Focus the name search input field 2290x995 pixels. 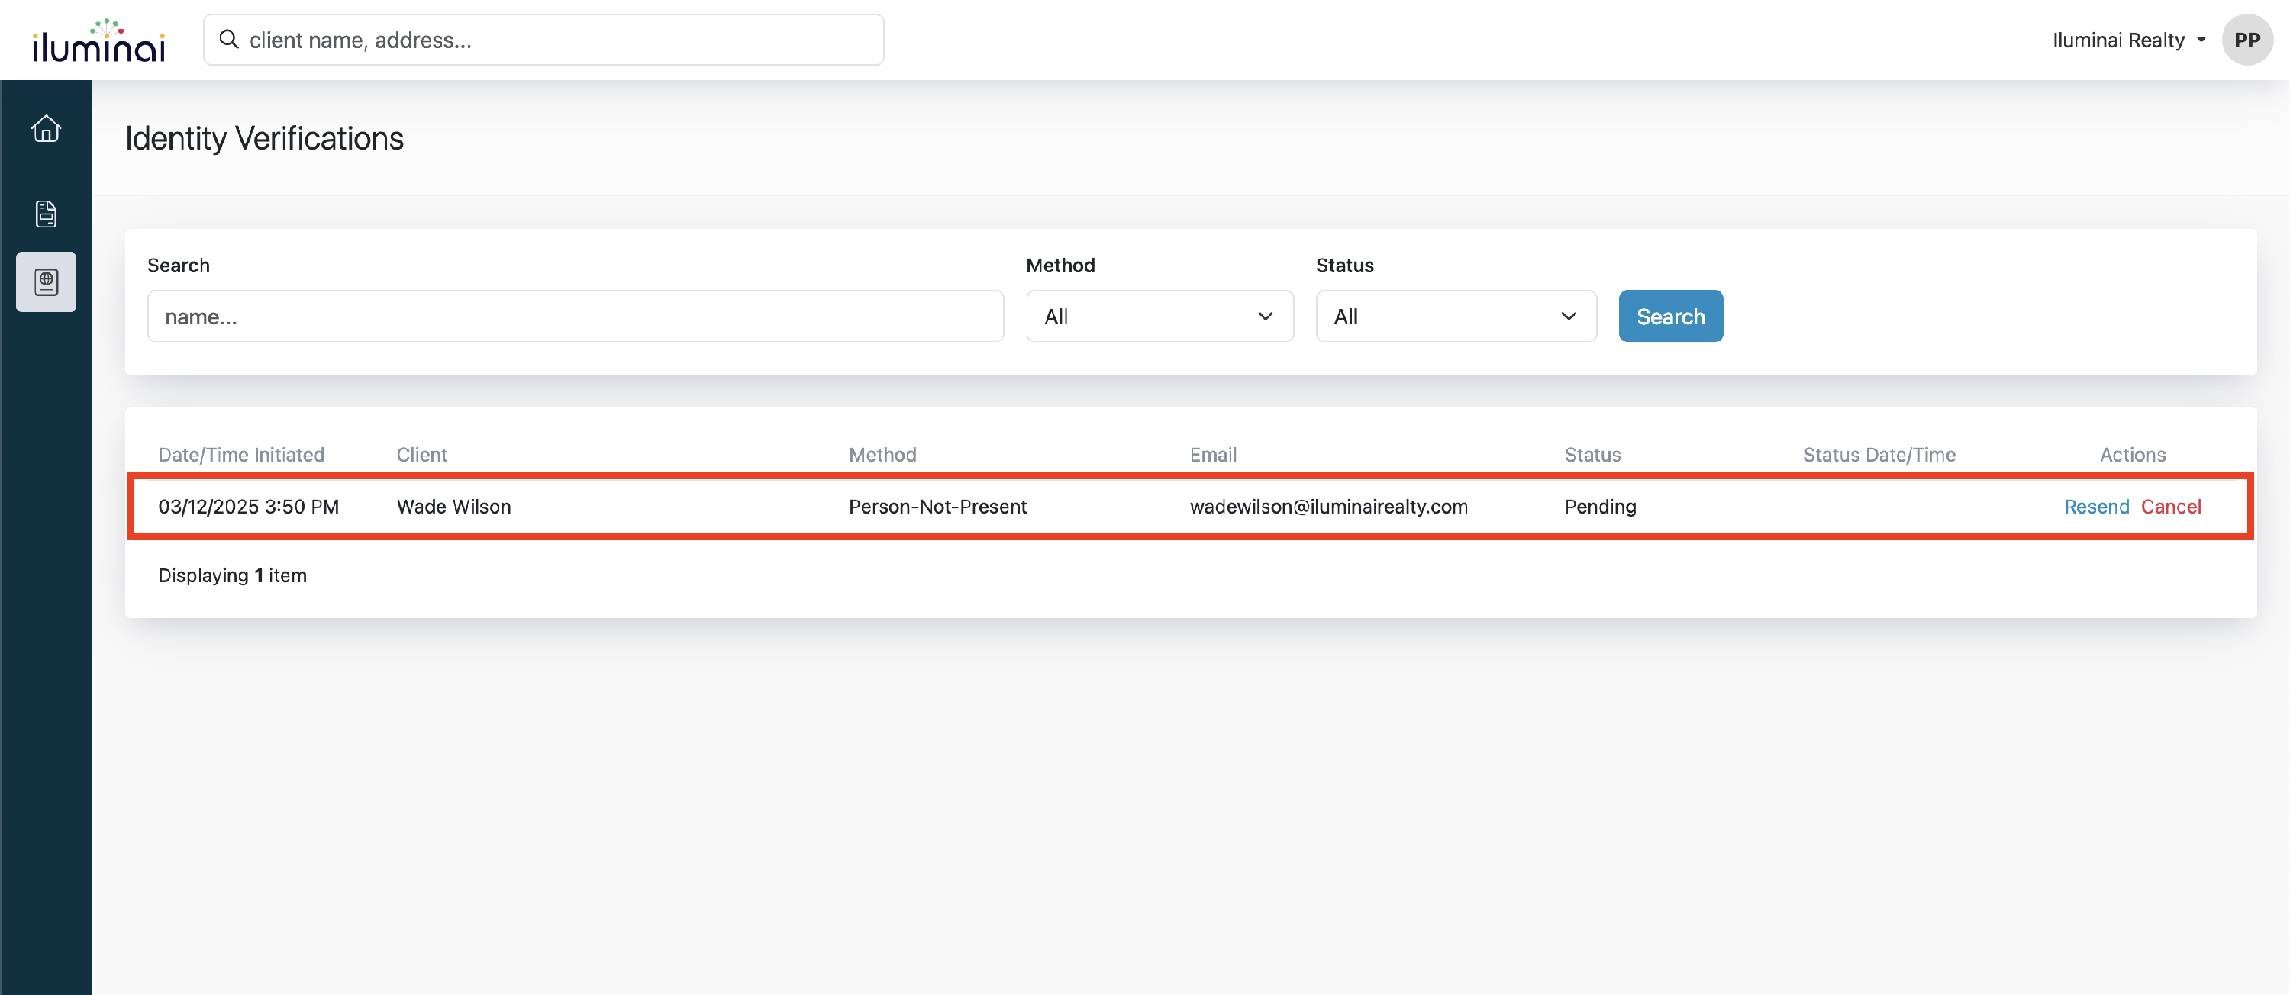[575, 316]
